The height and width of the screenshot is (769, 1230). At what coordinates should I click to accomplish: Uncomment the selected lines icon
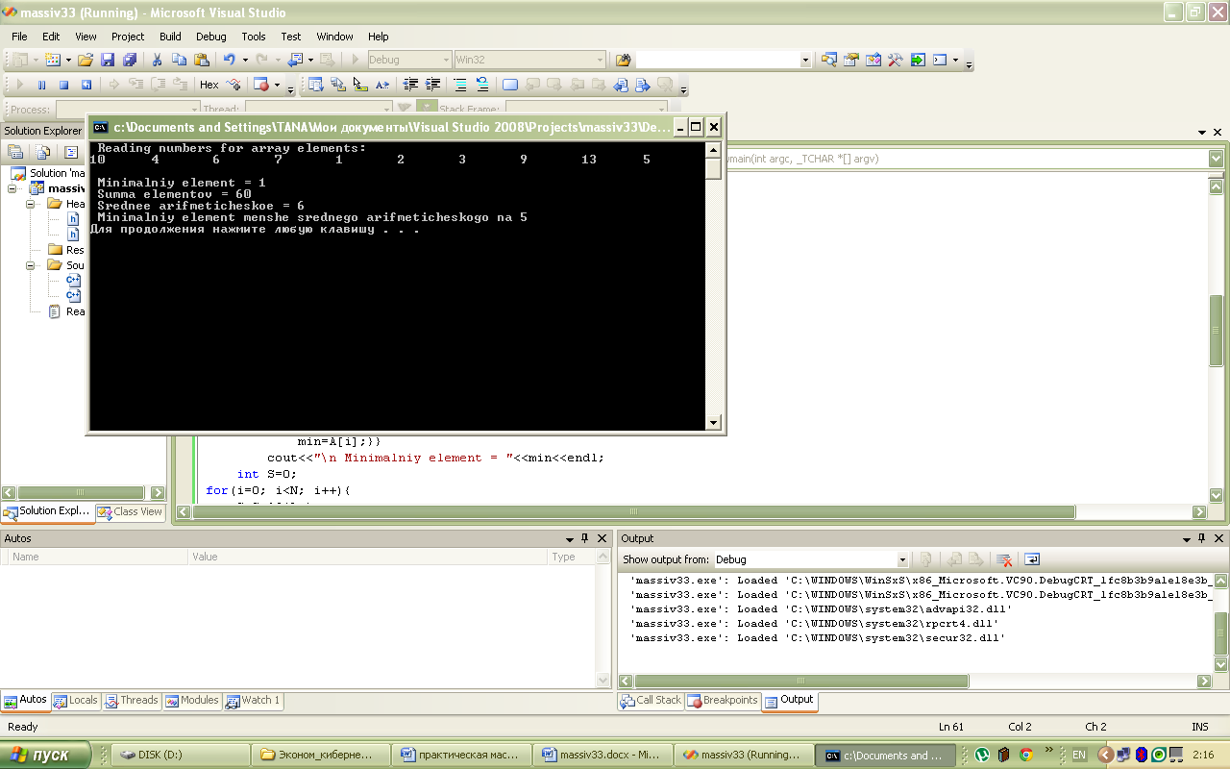[x=481, y=85]
